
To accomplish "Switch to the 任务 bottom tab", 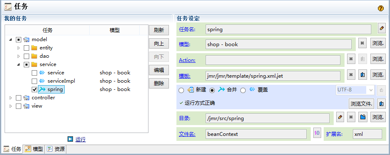I will [13, 149].
